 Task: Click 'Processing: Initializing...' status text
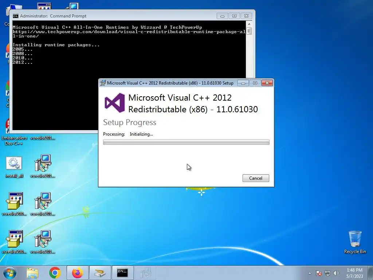coord(128,134)
